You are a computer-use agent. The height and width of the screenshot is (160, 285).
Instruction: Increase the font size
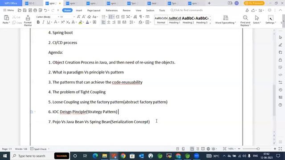tap(78, 17)
